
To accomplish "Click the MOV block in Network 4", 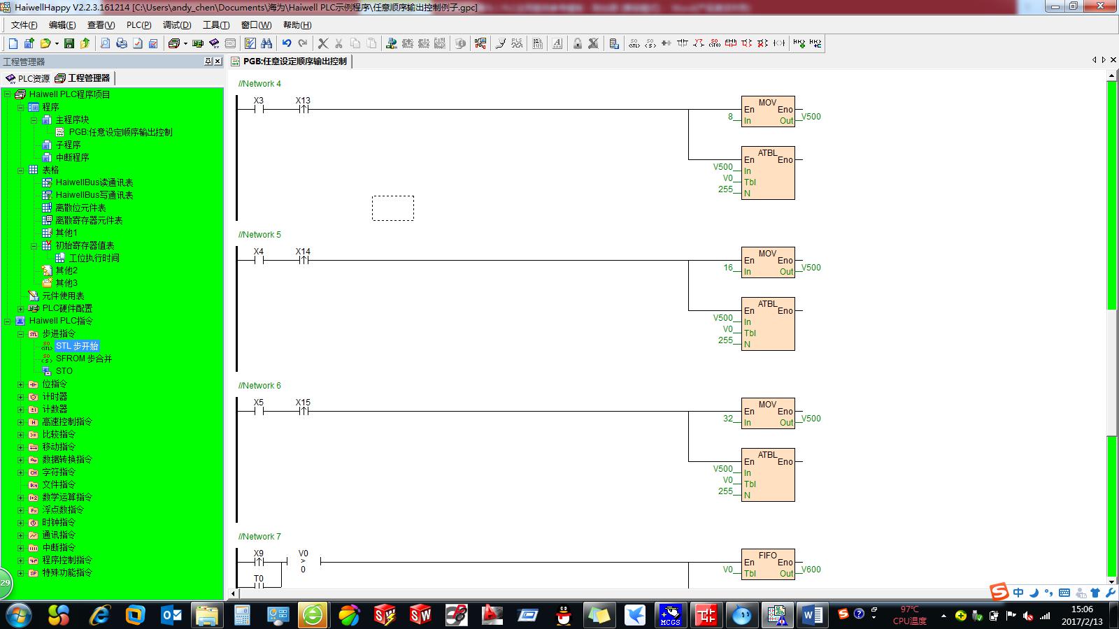I will click(x=768, y=111).
